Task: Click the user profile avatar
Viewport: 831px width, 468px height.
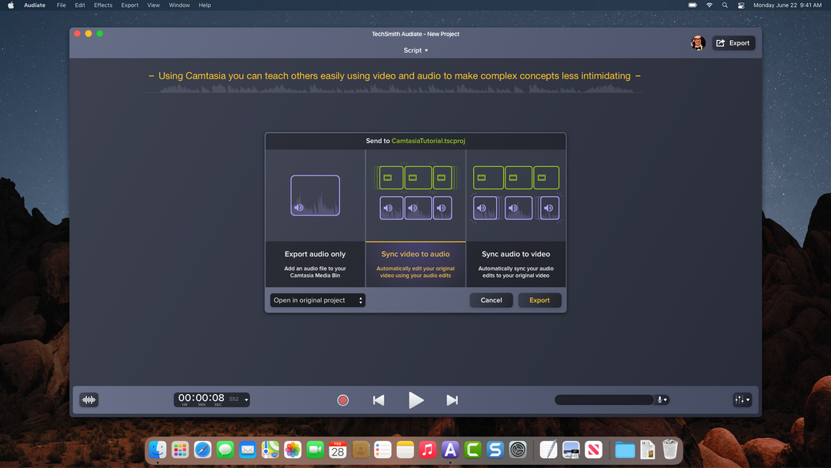Action: point(698,42)
